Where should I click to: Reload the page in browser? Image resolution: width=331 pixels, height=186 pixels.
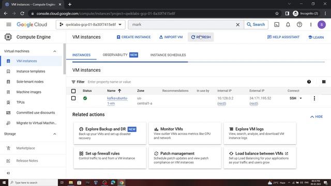click(22, 13)
